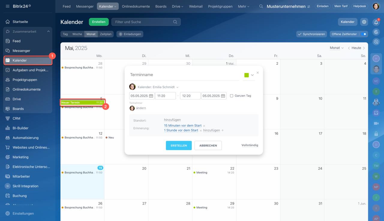Click the Synchronisieren button
This screenshot has width=384, height=221.
tap(311, 34)
